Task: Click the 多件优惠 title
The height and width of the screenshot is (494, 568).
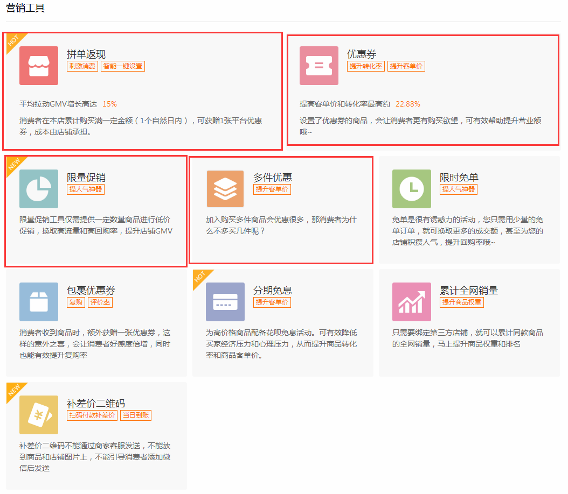Action: tap(272, 178)
